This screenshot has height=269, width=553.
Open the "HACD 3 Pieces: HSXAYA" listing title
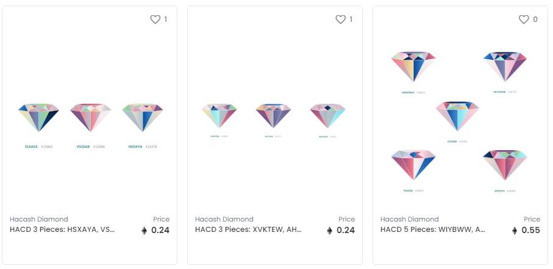[x=62, y=230]
